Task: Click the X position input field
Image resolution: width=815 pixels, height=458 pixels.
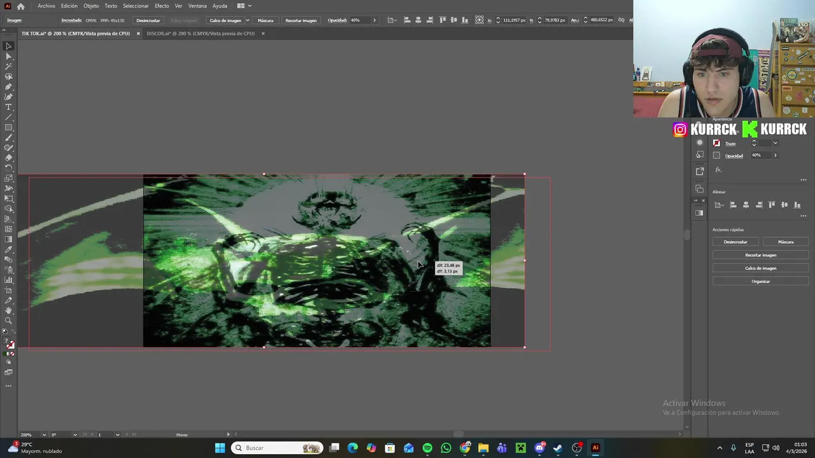Action: (514, 20)
